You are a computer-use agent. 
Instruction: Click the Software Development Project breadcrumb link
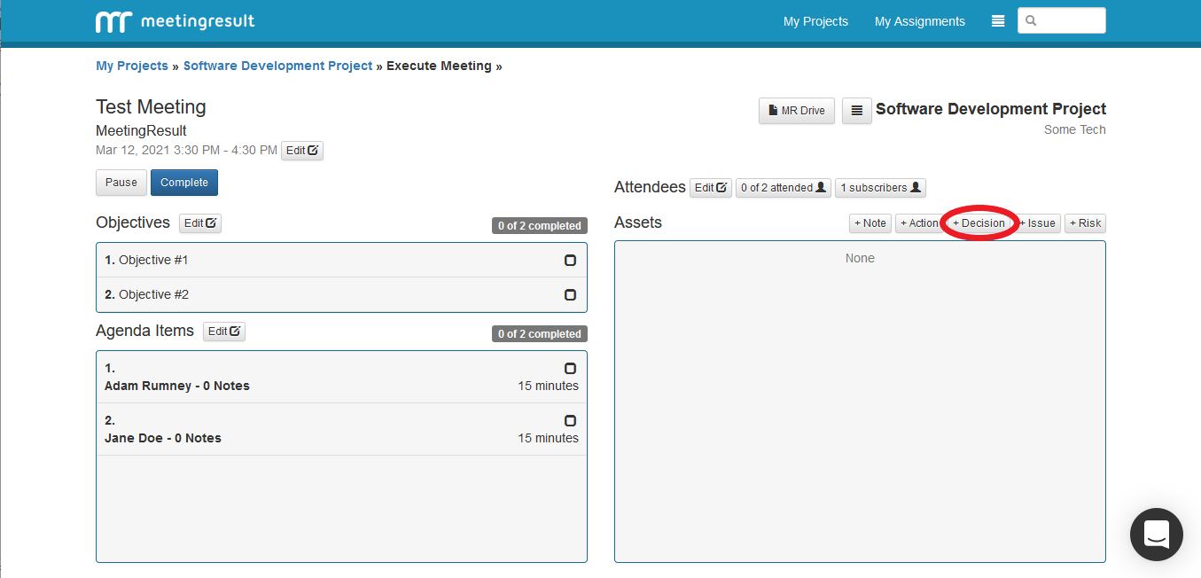[277, 66]
